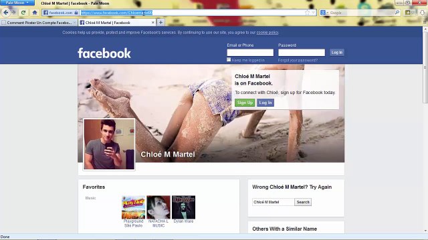Click the name search field with Chloé M Martel
The image size is (428, 240).
click(273, 202)
